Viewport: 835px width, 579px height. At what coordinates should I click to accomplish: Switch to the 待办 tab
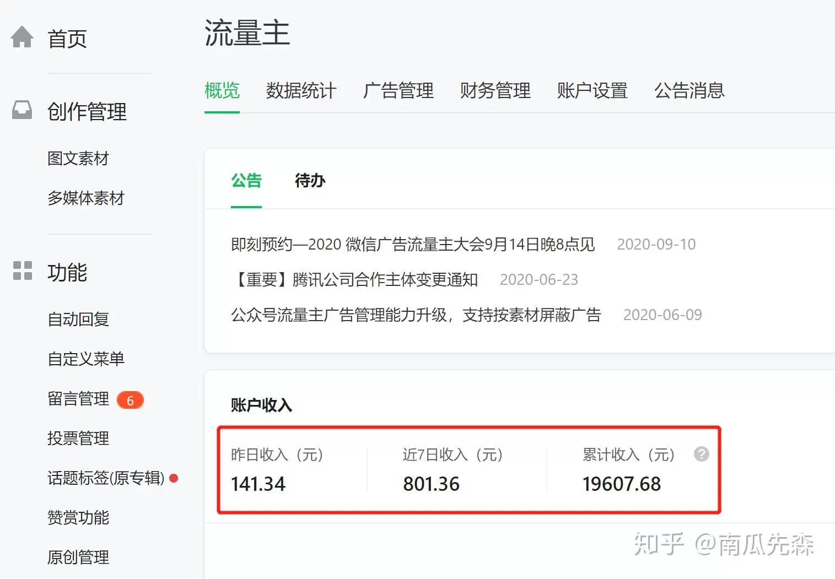[x=310, y=180]
